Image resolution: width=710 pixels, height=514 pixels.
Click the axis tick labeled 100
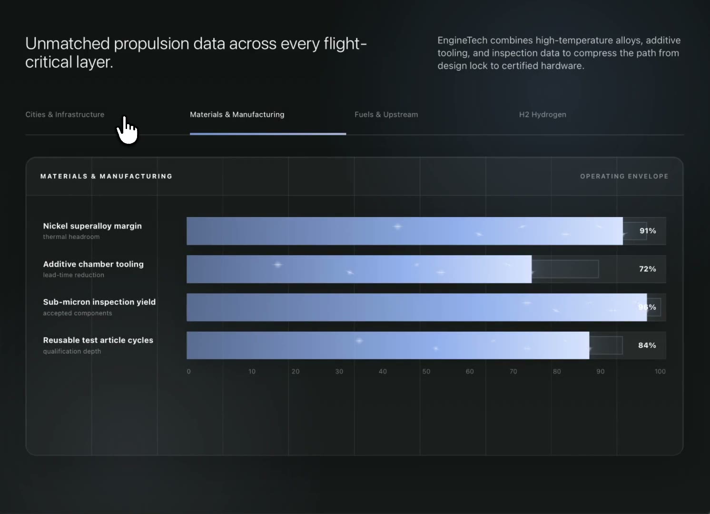coord(660,371)
